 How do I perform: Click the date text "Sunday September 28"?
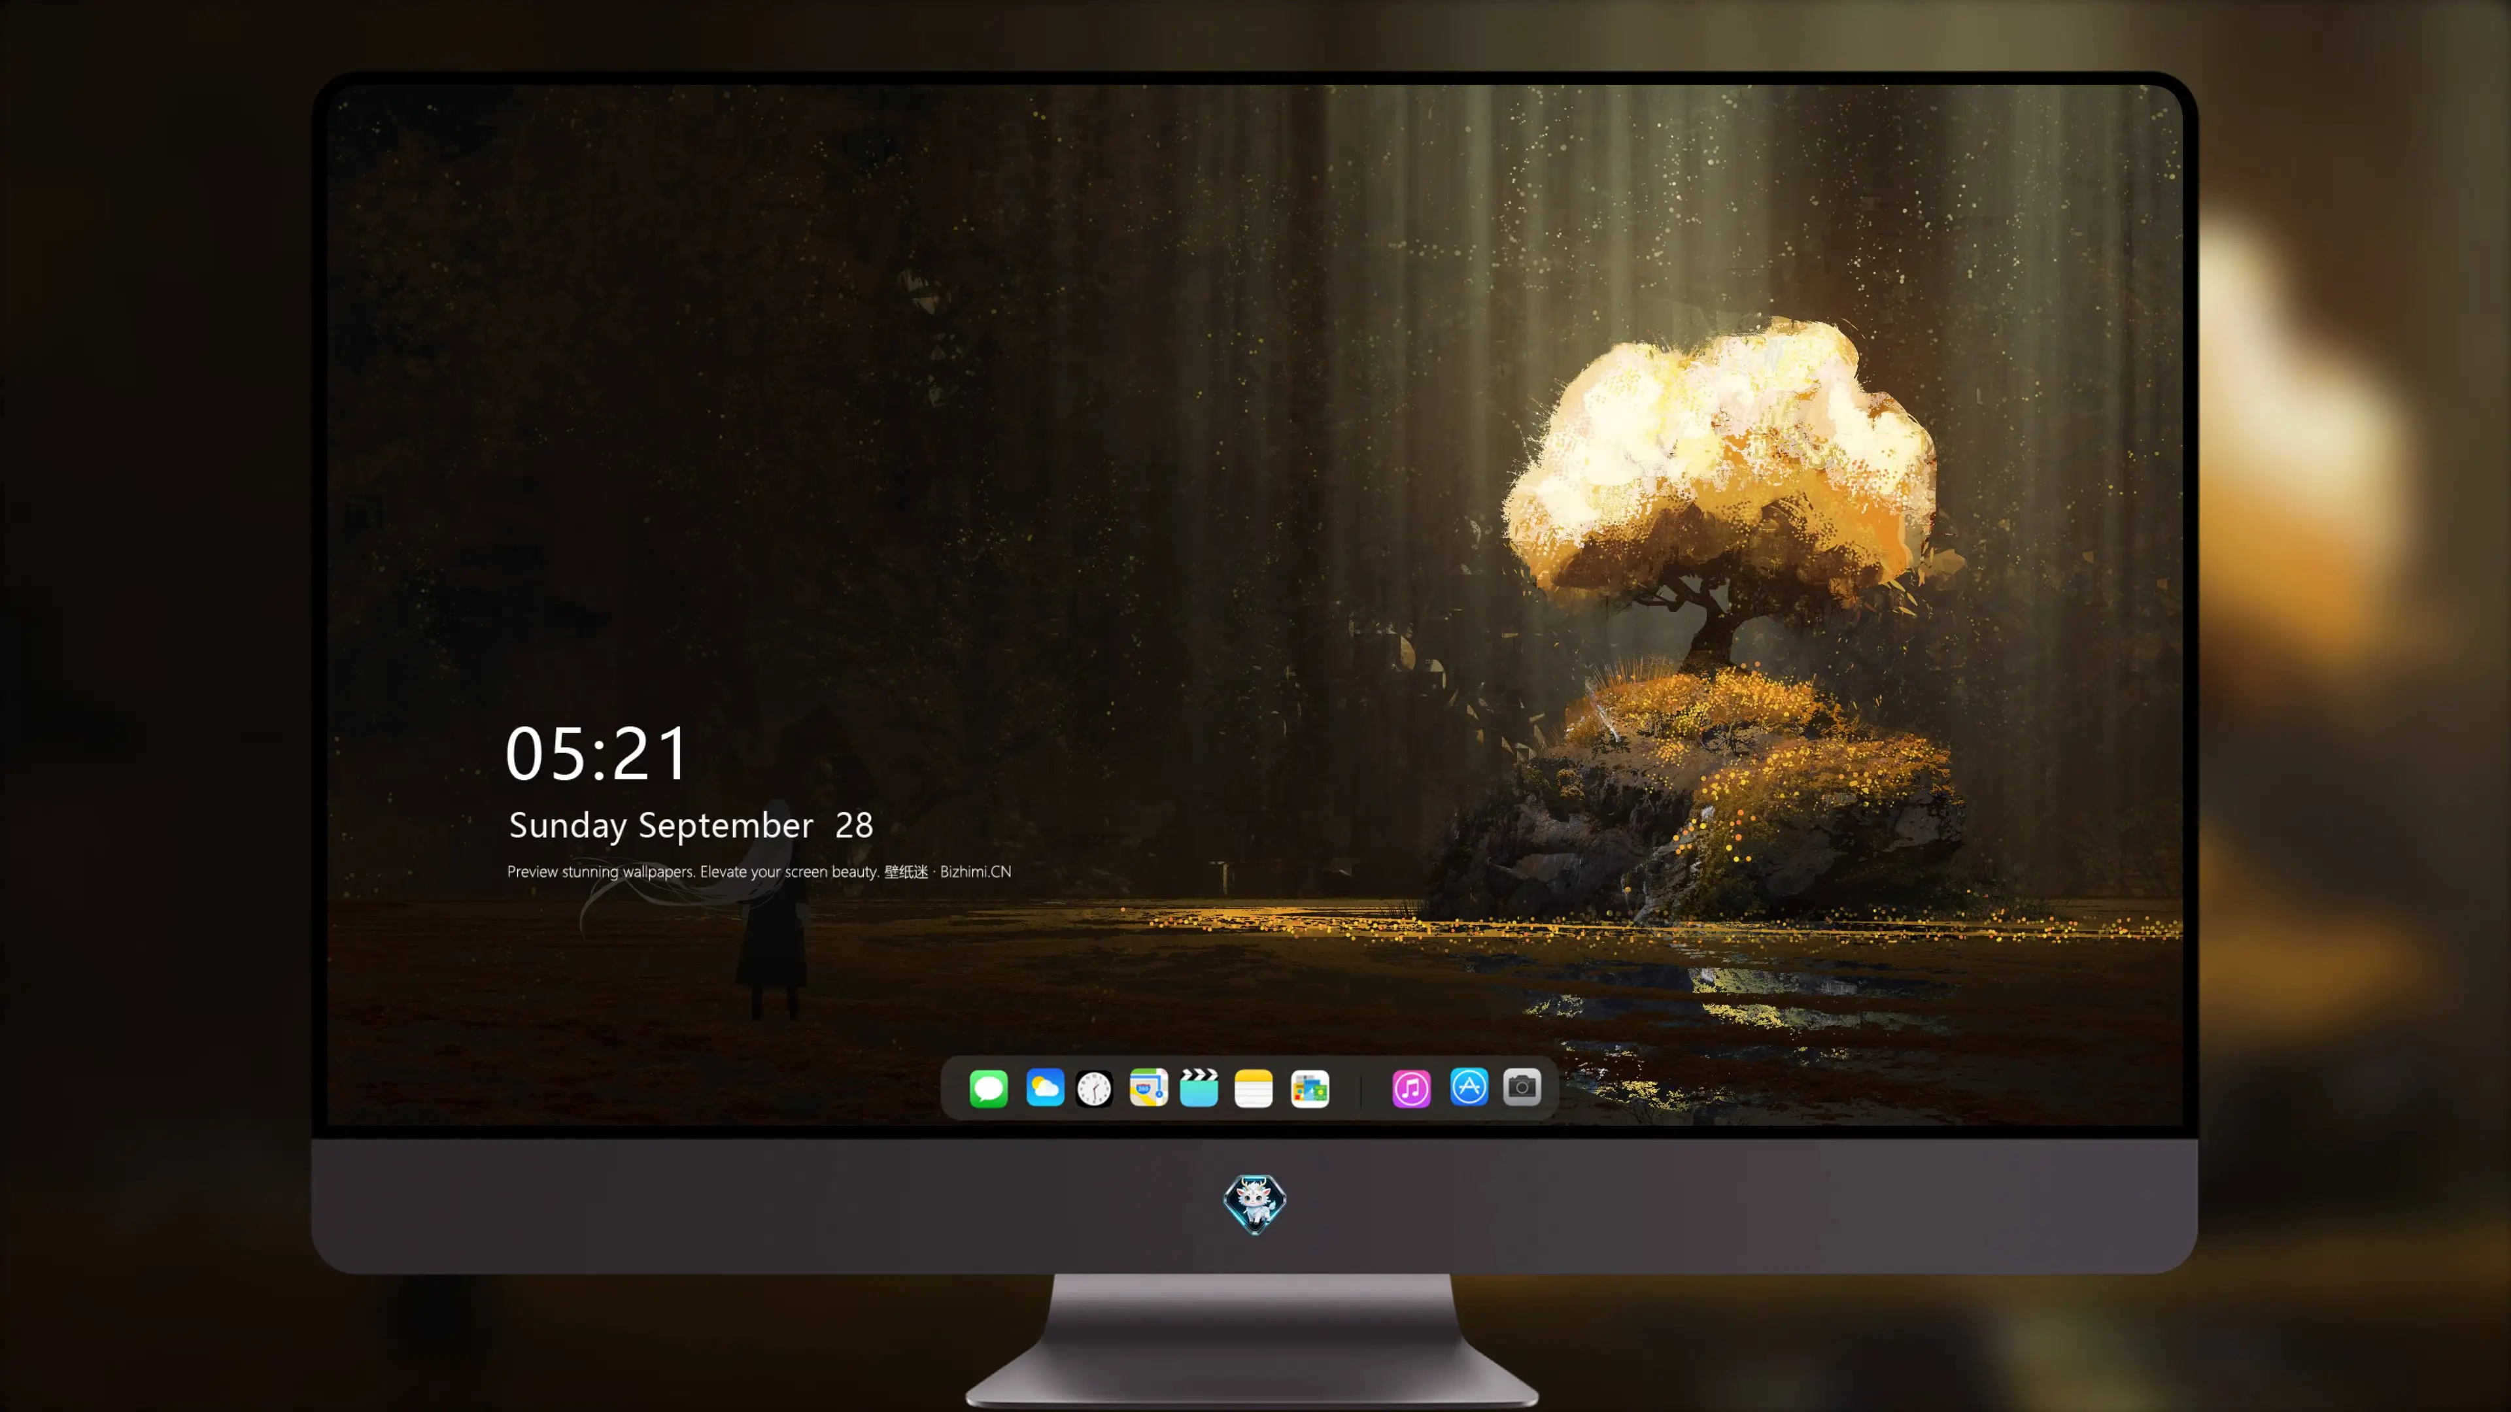[691, 826]
